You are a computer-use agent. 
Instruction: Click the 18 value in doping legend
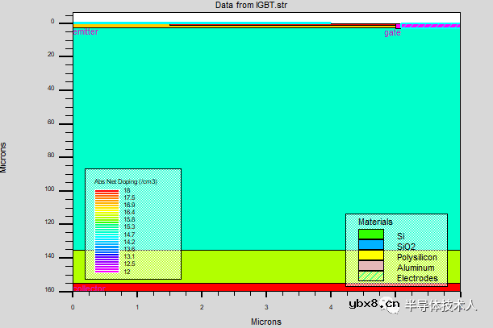tap(127, 189)
